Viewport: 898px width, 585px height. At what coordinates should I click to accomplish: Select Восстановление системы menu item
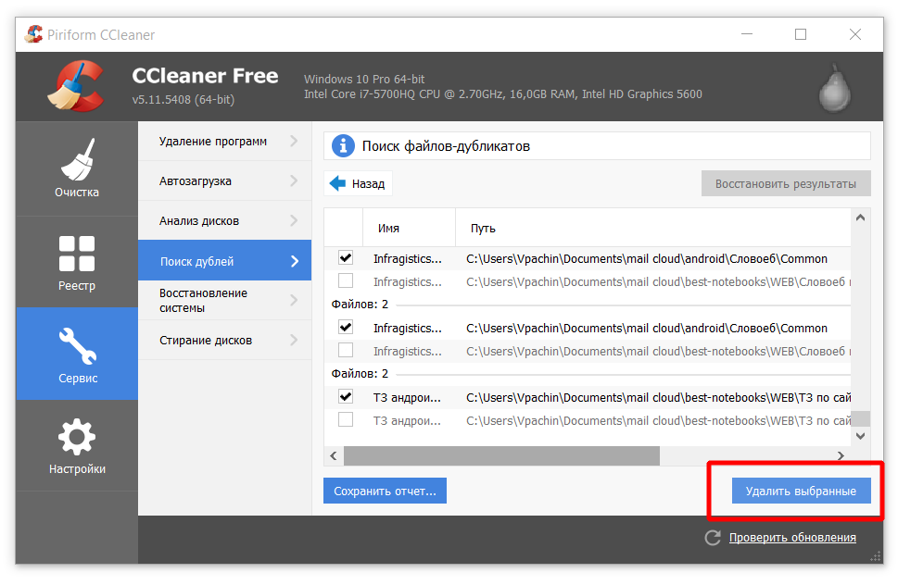click(203, 300)
